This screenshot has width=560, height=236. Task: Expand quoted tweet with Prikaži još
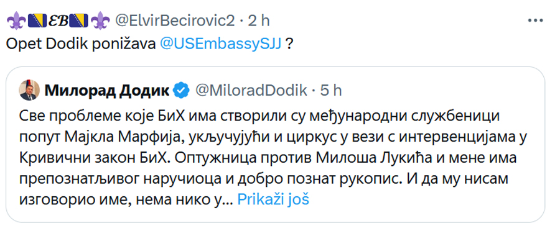point(273,200)
